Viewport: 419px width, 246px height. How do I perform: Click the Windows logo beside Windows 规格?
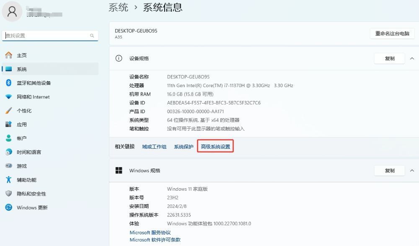[x=119, y=170]
